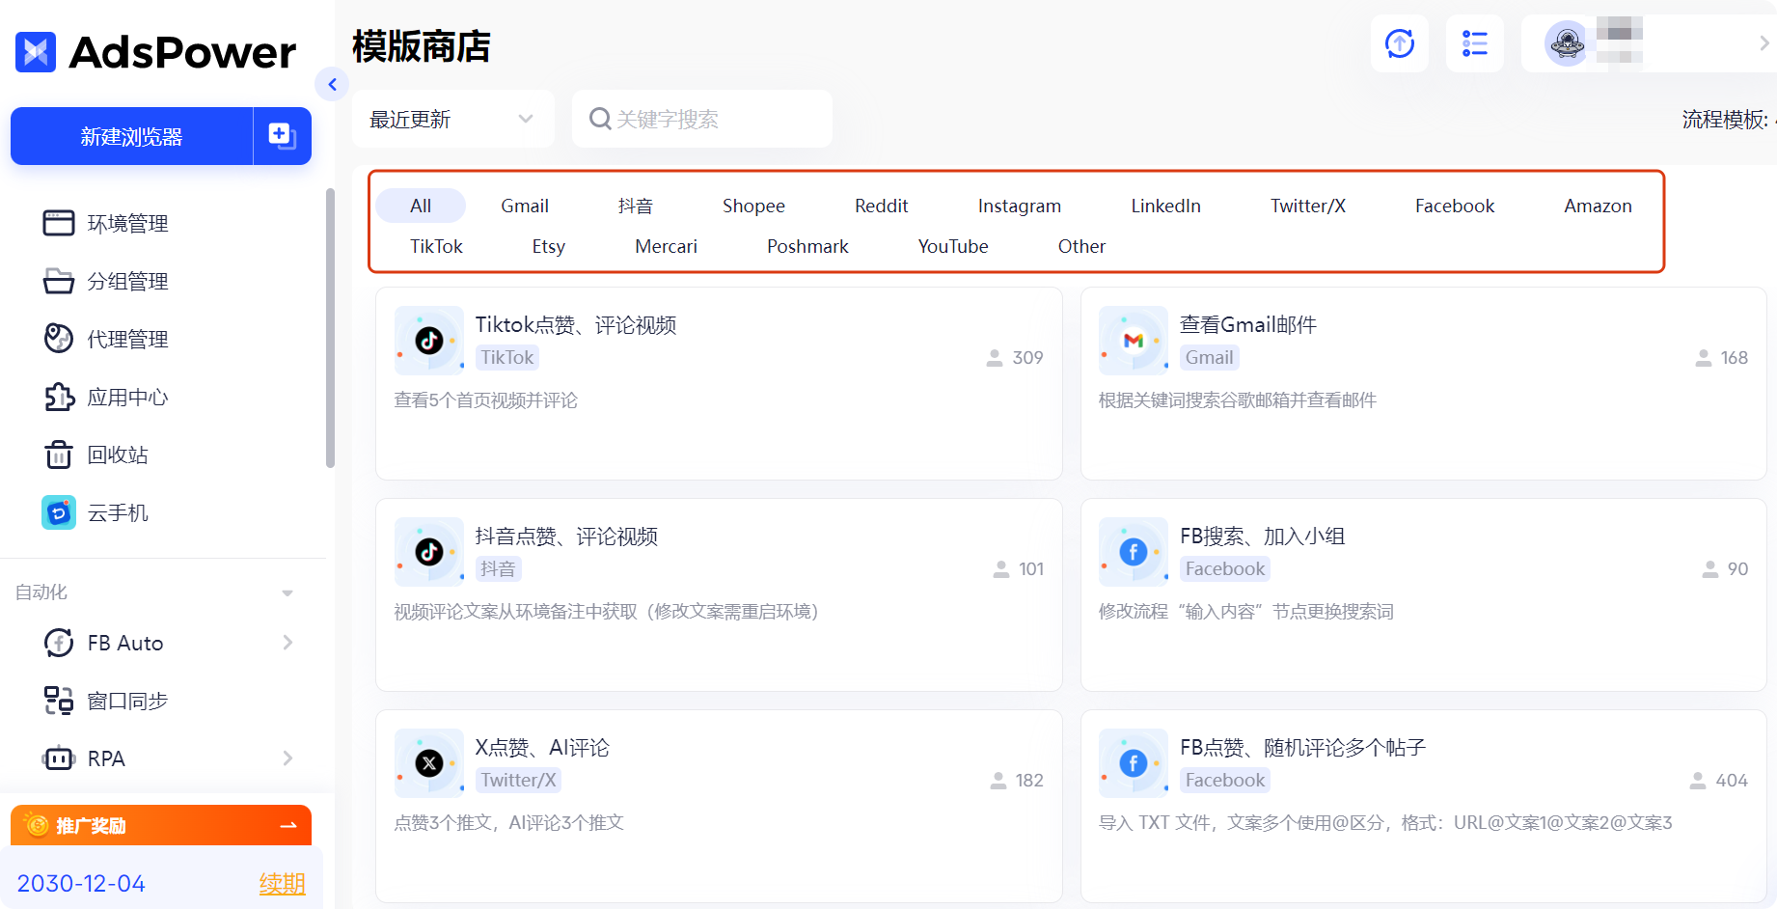Open 代理管理 proxy management
The image size is (1777, 909).
click(125, 339)
